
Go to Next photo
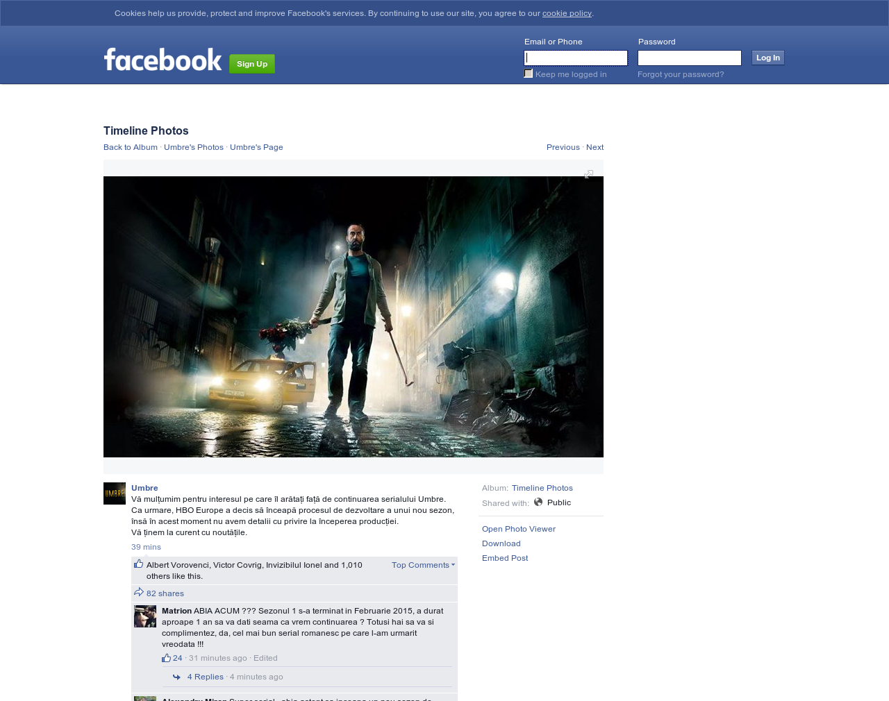pos(595,147)
